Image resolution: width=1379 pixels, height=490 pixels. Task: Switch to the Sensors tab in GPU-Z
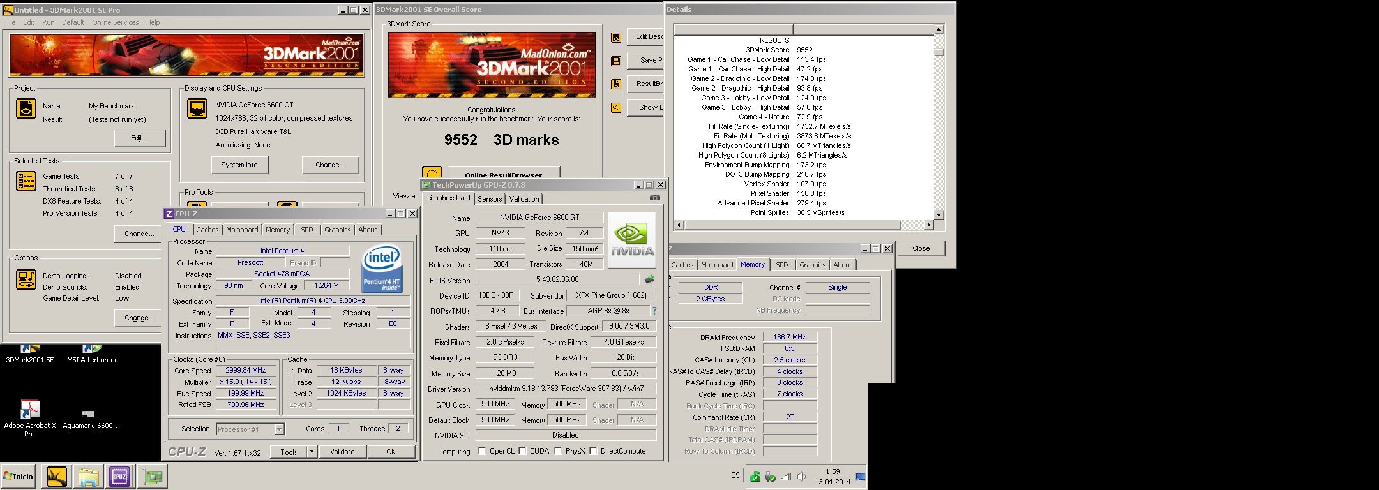pos(490,199)
